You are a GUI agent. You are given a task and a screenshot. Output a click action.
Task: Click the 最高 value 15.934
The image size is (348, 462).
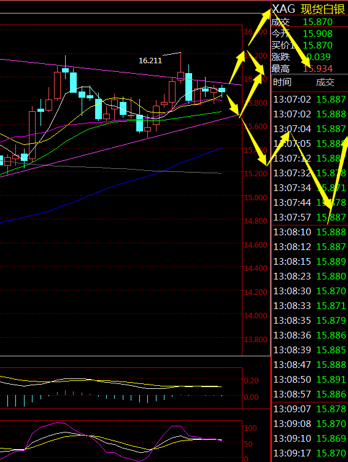pos(317,69)
